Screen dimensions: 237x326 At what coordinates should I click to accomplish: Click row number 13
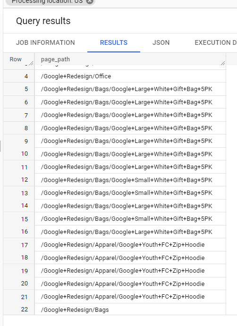tap(25, 193)
